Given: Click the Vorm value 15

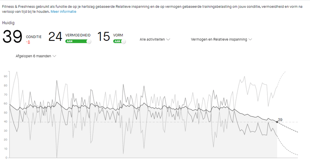Looking at the screenshot, I should [103, 37].
